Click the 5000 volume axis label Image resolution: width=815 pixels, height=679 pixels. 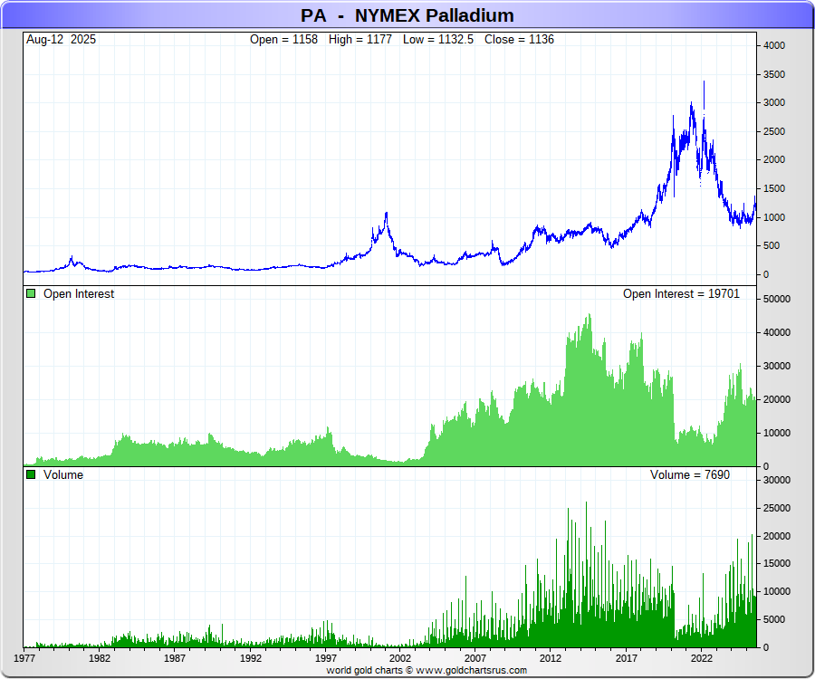click(774, 619)
